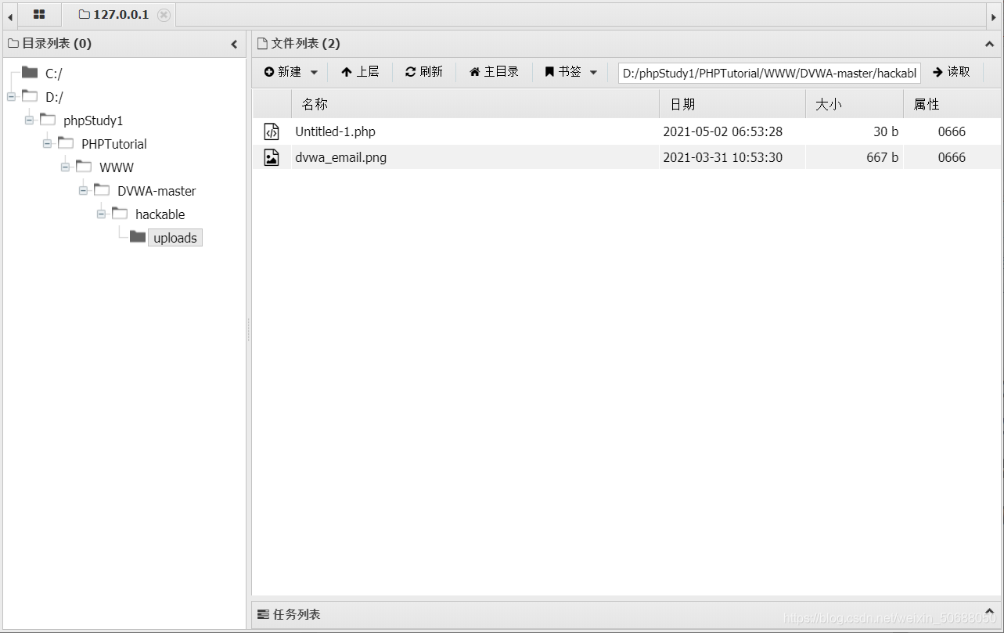Collapse the 目录列表 directory panel
Viewport: 1004px width, 633px height.
[x=234, y=45]
